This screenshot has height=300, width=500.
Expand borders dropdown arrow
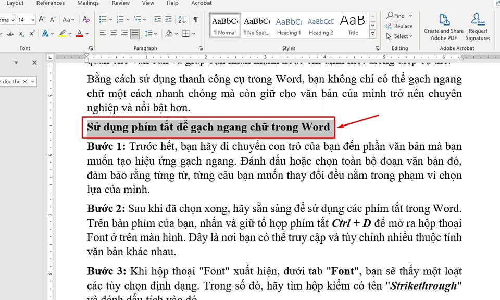click(x=194, y=34)
